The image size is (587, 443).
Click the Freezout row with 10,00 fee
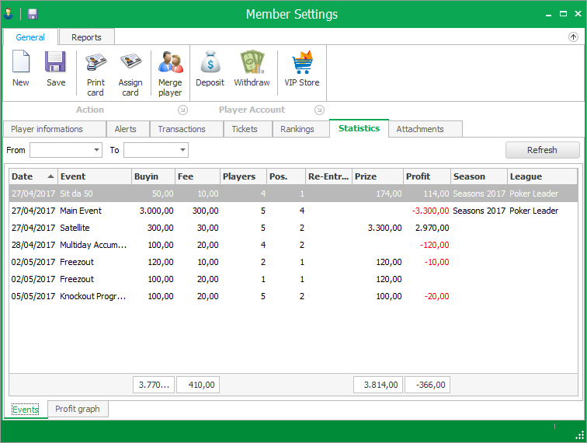[293, 262]
